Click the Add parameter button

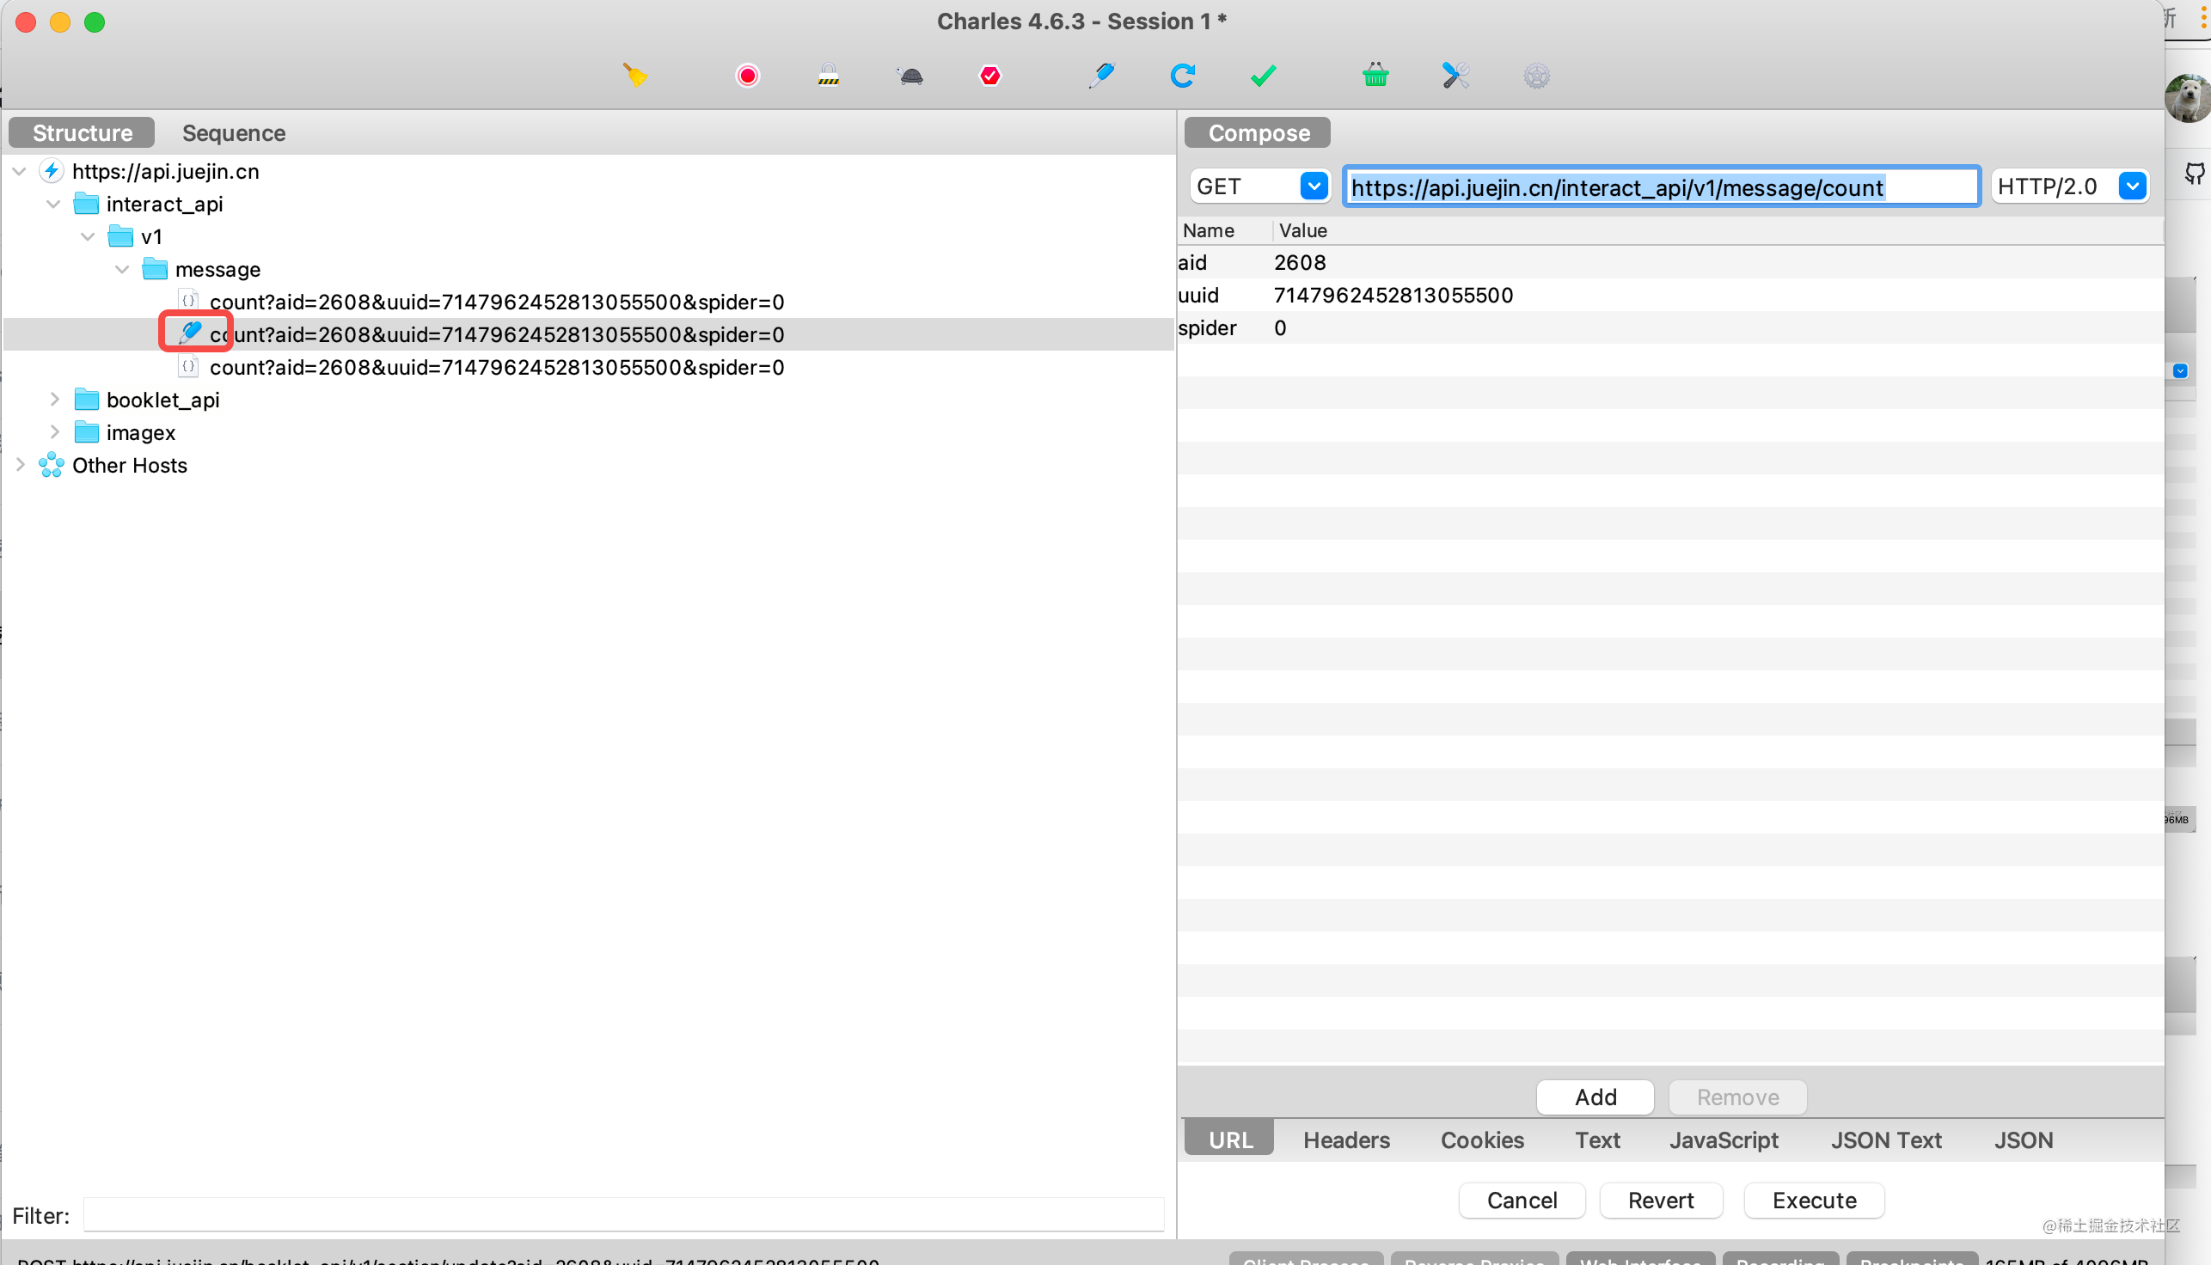pos(1595,1097)
